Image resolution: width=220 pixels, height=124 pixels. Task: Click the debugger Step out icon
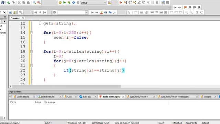click(x=139, y=2)
